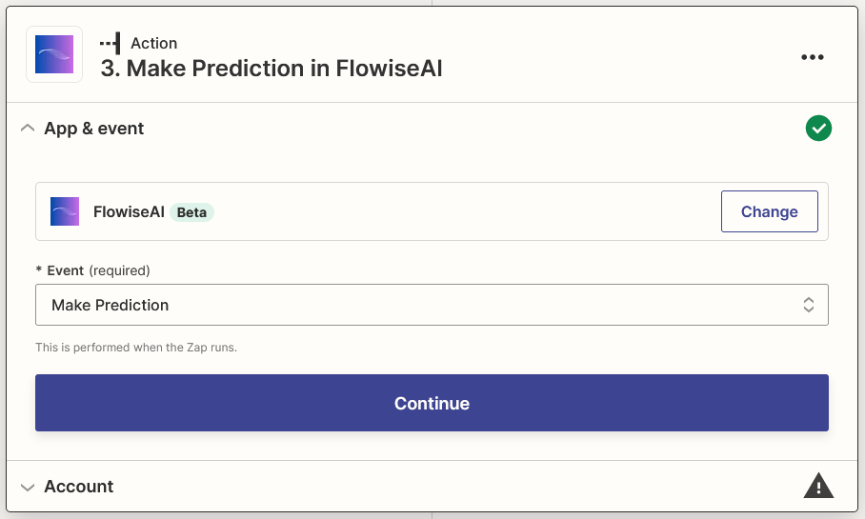The width and height of the screenshot is (865, 519).
Task: Collapse the App & event section chevron
Action: (28, 129)
